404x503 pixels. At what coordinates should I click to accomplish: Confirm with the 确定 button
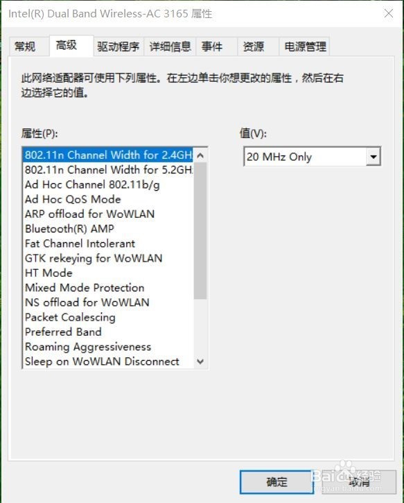276,481
